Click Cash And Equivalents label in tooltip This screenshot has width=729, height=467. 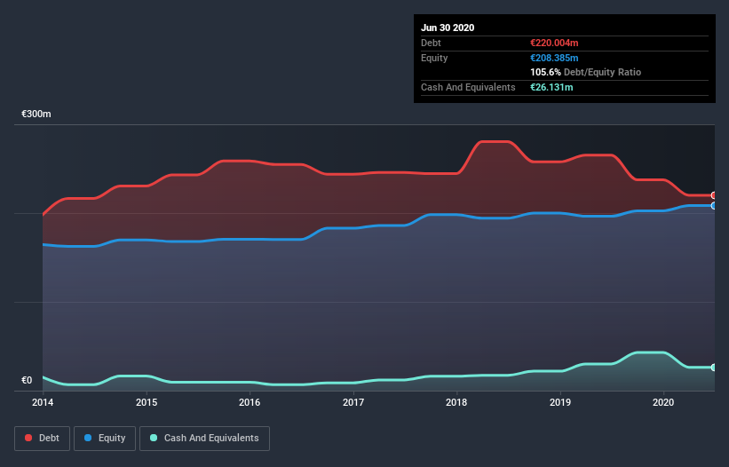(x=468, y=87)
